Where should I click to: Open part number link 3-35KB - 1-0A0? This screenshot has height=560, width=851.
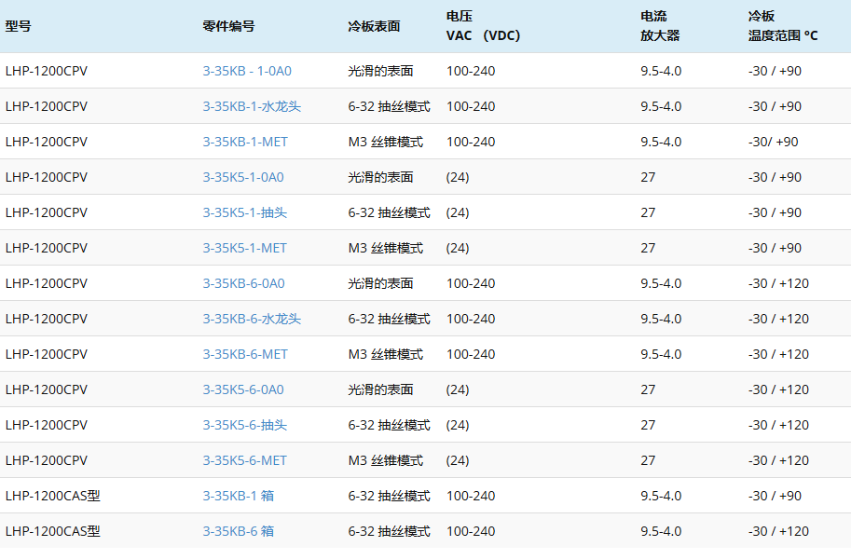point(247,71)
